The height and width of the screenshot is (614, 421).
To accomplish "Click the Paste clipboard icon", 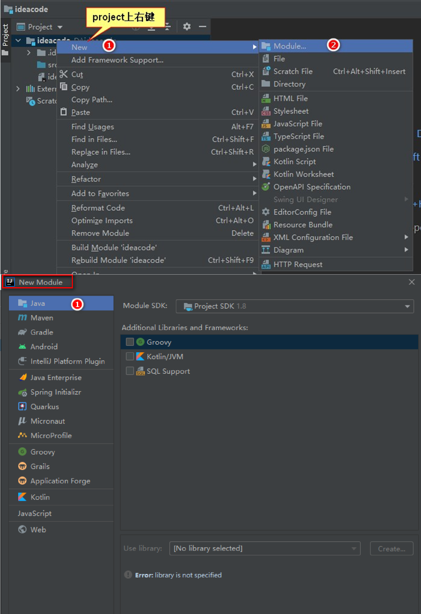I will coord(64,112).
